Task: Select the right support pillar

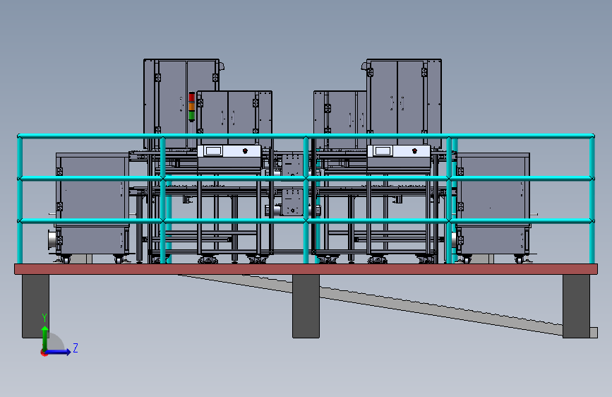Action: click(576, 306)
